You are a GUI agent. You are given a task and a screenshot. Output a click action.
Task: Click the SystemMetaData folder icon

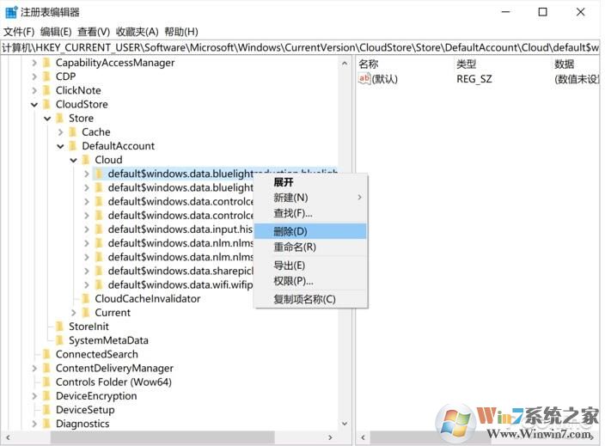(x=60, y=340)
